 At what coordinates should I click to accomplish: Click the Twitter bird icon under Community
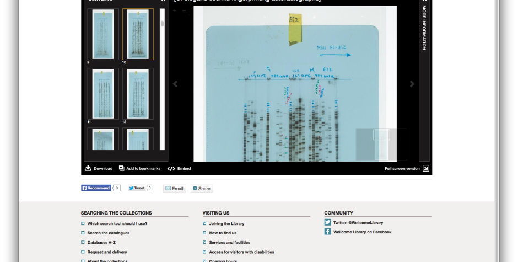click(327, 222)
